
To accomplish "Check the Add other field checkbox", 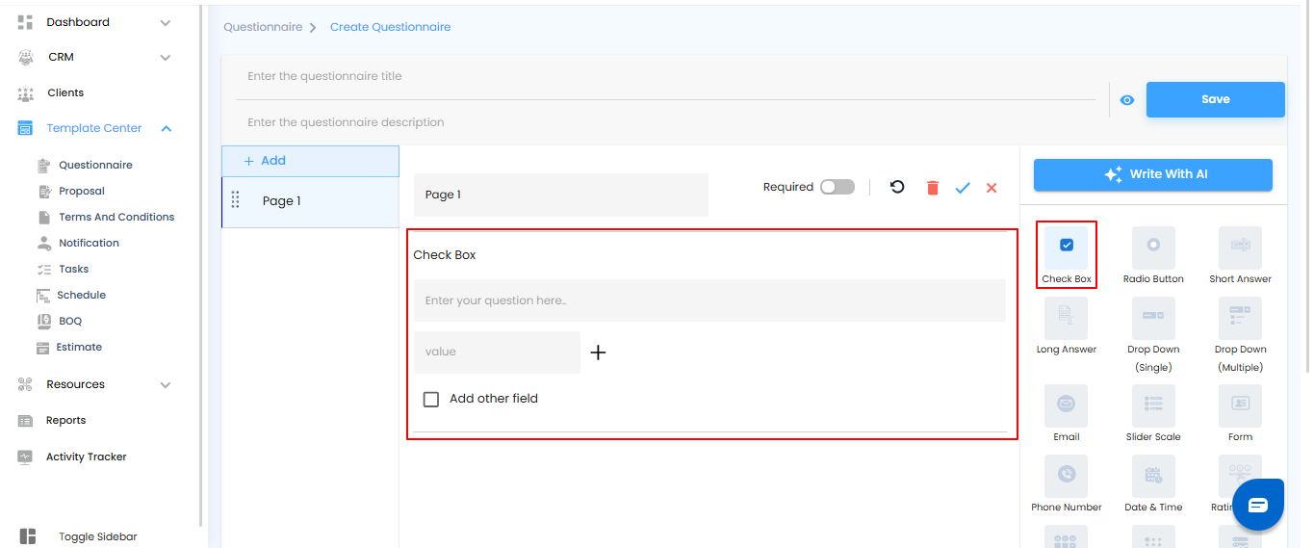I will point(431,399).
